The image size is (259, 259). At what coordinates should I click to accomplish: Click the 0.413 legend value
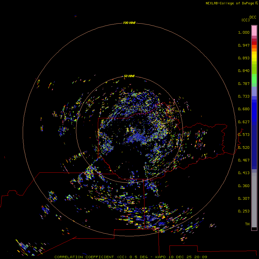[x=244, y=173]
